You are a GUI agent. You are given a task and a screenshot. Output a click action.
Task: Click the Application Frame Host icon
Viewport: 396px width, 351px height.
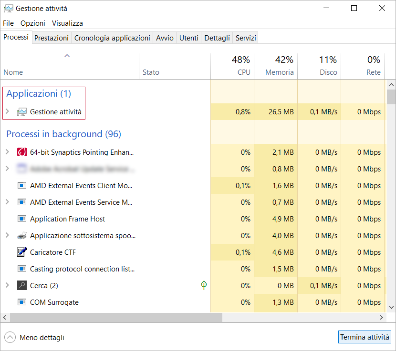tap(21, 219)
